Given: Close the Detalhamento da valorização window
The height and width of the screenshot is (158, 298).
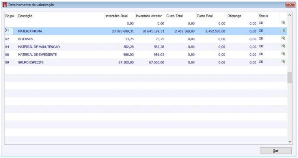Looking at the screenshot, I should (x=291, y=4).
